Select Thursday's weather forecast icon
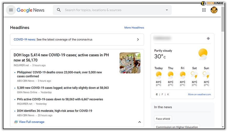 [171, 75]
